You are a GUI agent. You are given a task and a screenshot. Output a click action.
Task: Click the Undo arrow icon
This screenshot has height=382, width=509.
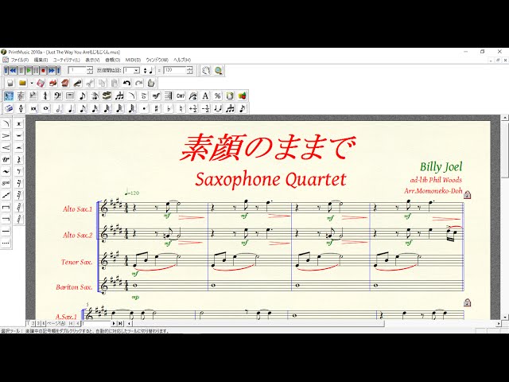126,83
